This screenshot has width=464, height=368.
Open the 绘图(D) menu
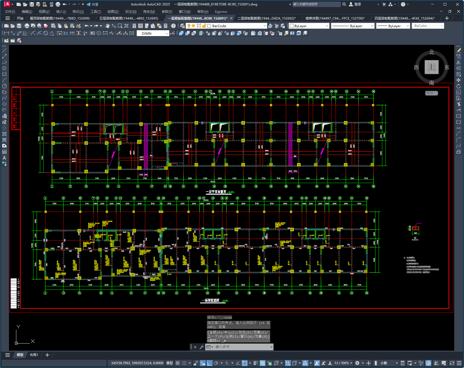click(x=113, y=11)
